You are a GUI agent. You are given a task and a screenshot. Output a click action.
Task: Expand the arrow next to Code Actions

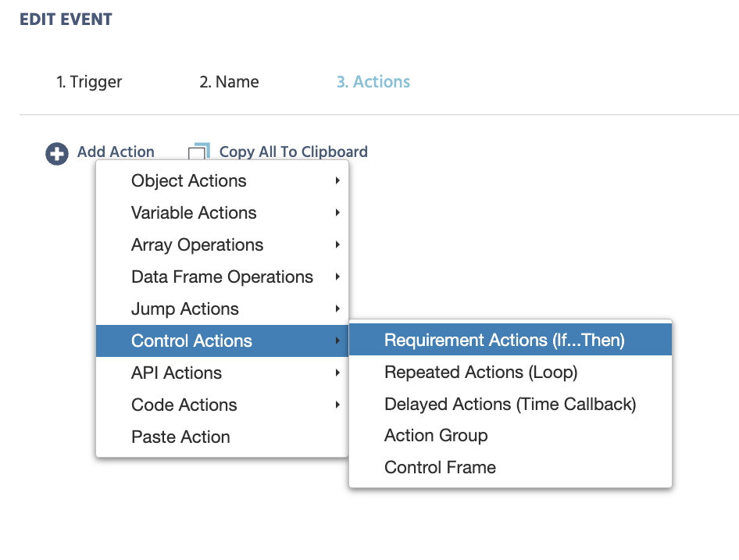click(337, 405)
